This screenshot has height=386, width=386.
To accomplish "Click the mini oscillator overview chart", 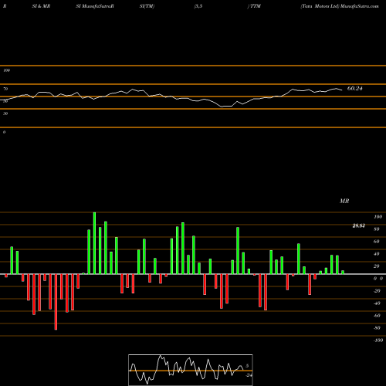I will [191, 370].
